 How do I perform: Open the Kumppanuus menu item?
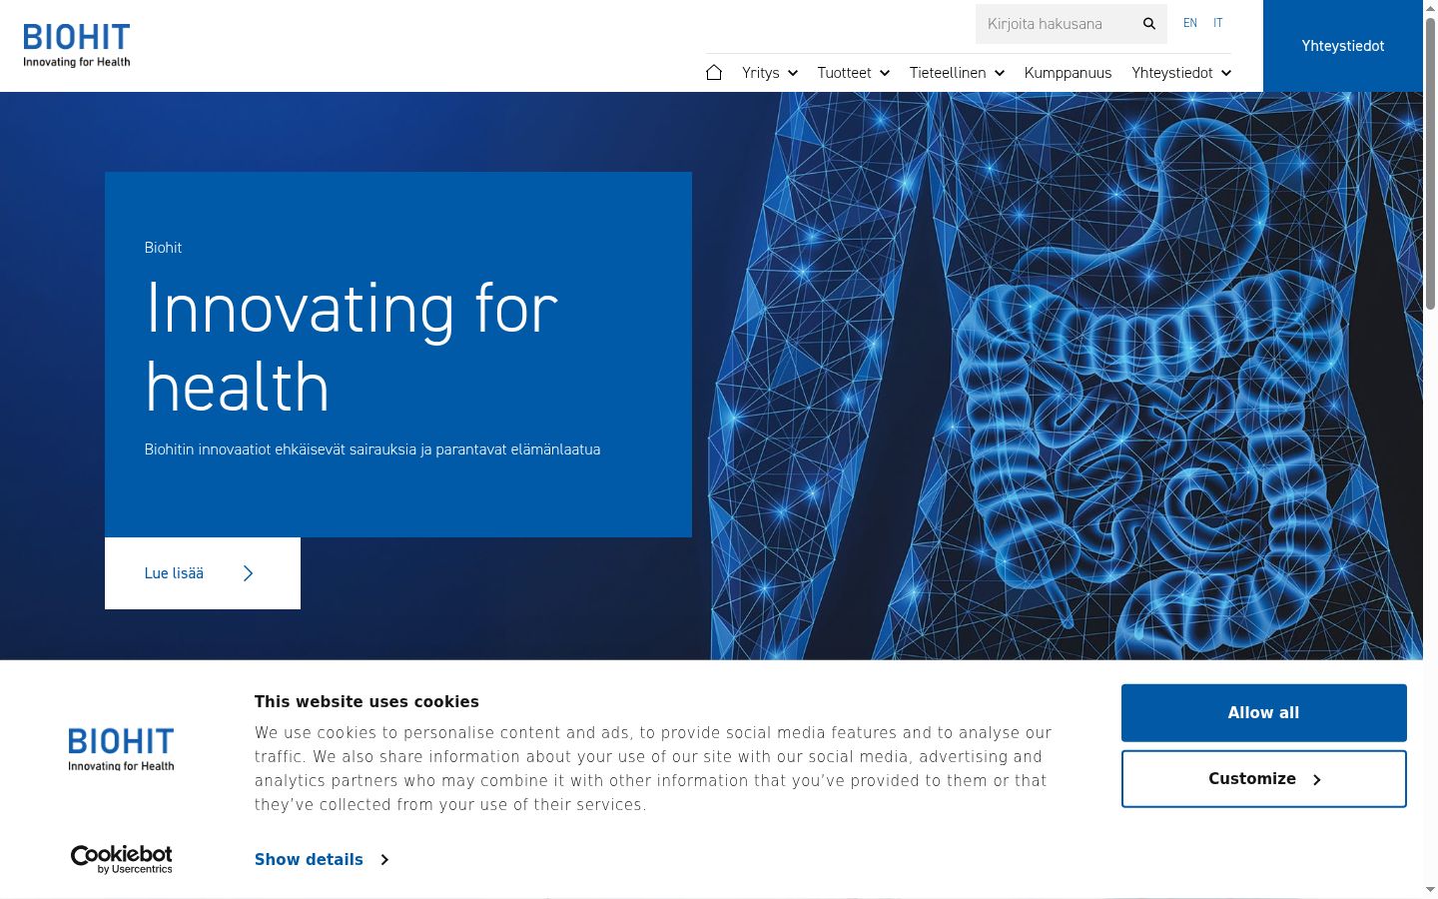click(x=1068, y=73)
